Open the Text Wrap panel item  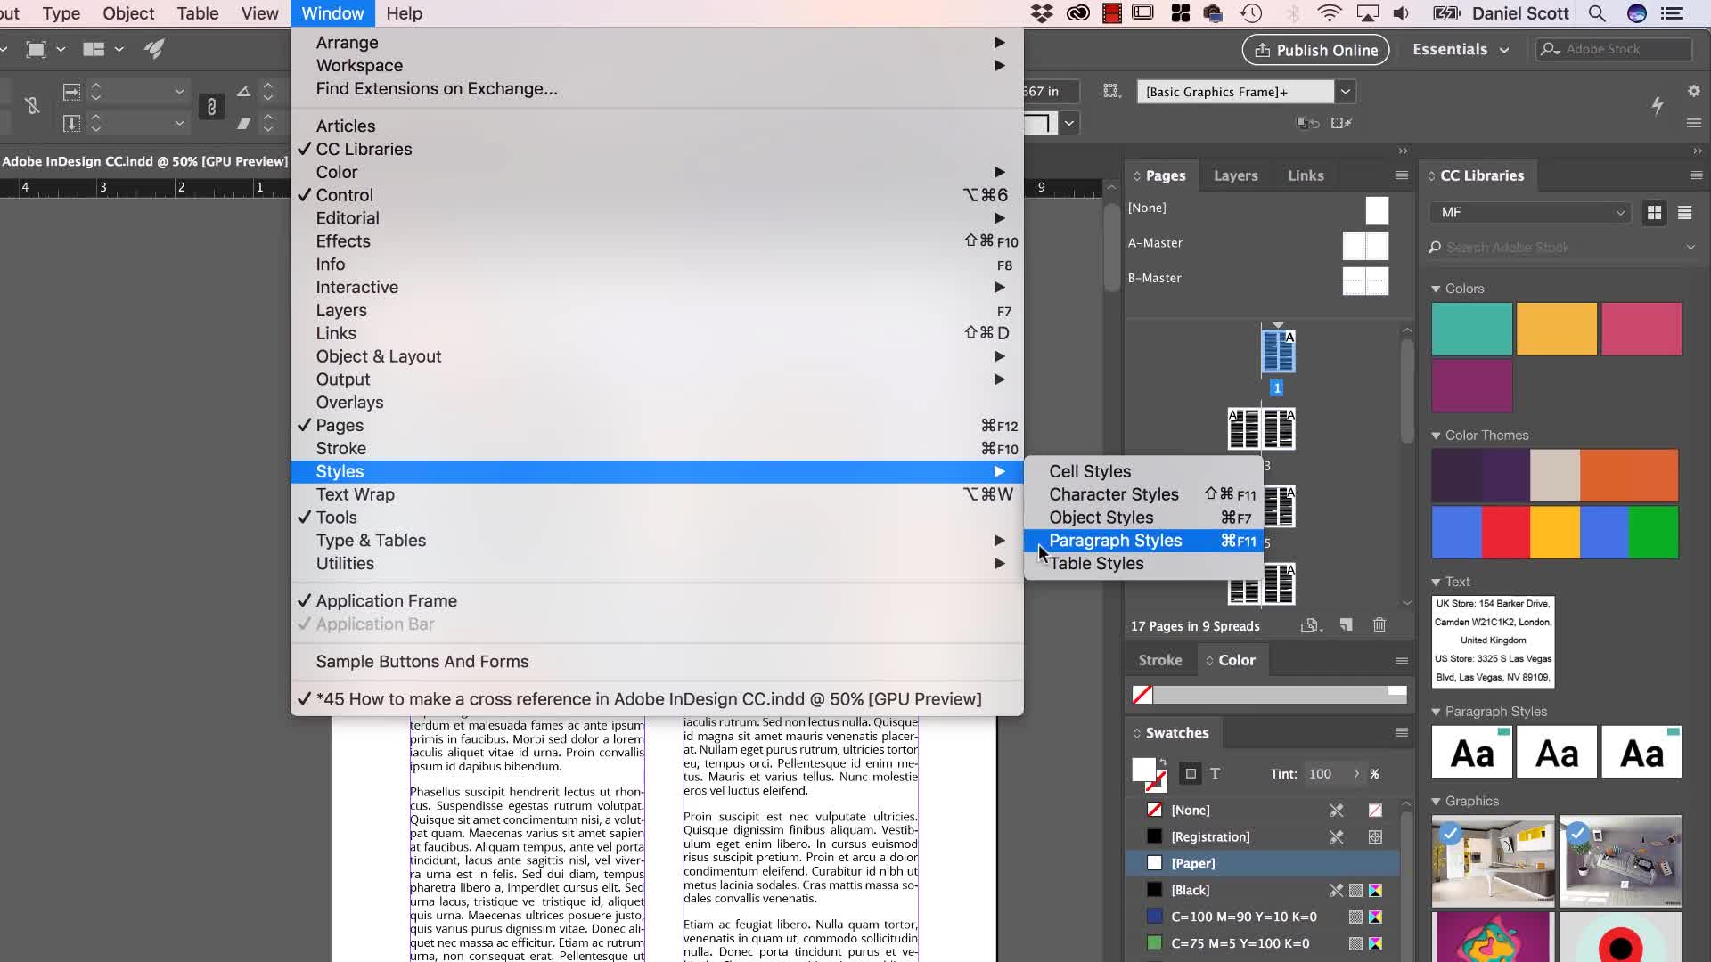pyautogui.click(x=657, y=494)
